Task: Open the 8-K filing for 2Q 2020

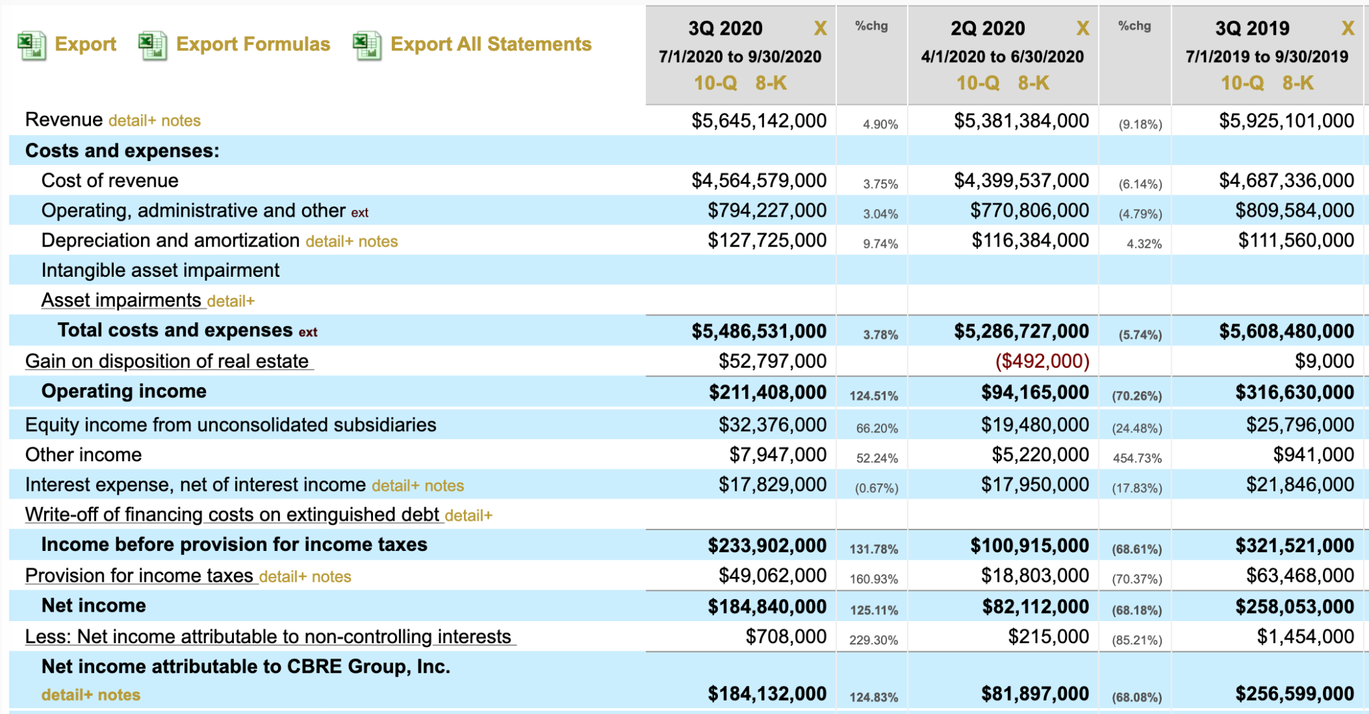Action: pyautogui.click(x=1033, y=83)
